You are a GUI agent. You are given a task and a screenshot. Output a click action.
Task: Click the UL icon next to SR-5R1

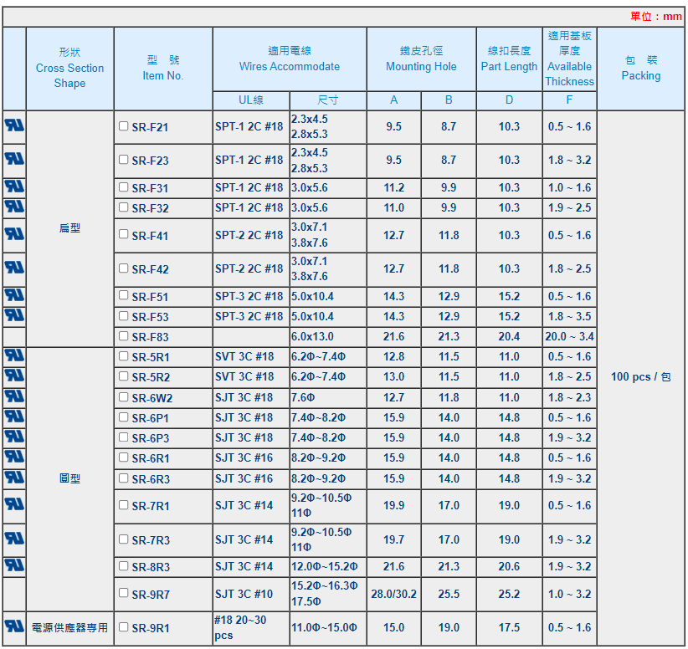(14, 355)
